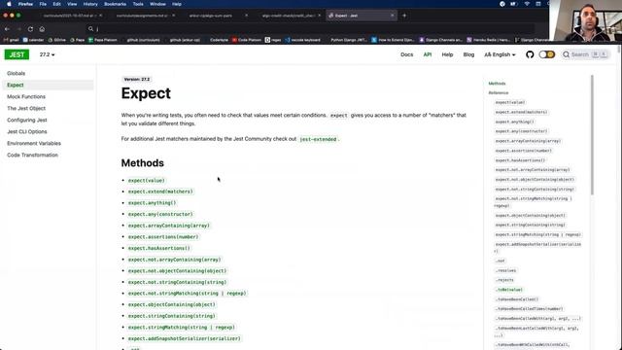Open expect.extend(matchers) in the Methods list
This screenshot has width=622, height=350.
(160, 192)
